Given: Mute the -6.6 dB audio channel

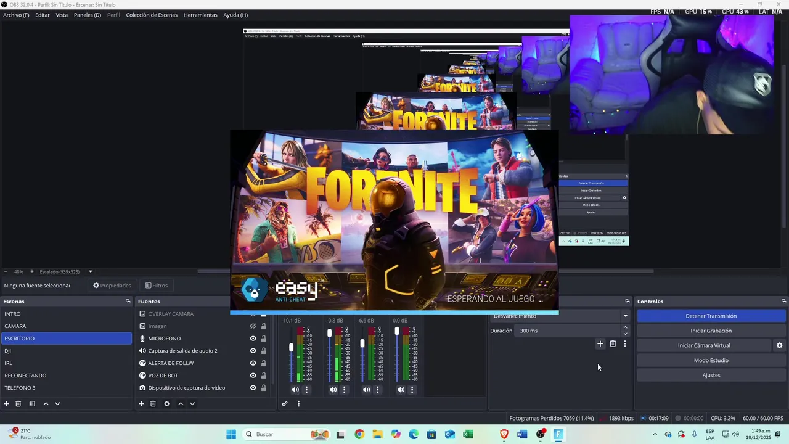Looking at the screenshot, I should click(x=366, y=390).
